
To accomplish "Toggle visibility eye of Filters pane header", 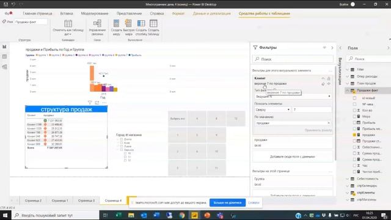I will (324, 48).
